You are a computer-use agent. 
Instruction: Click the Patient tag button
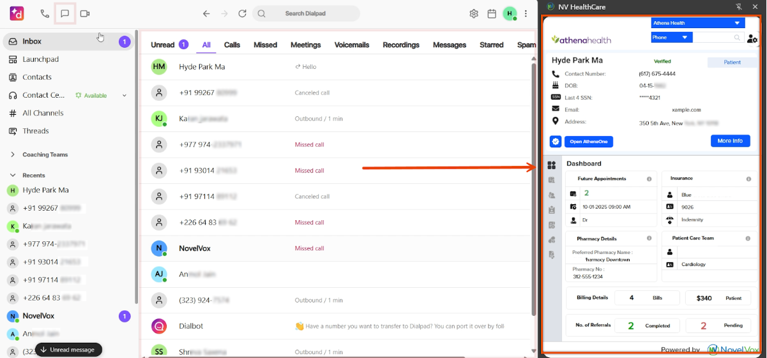point(732,63)
